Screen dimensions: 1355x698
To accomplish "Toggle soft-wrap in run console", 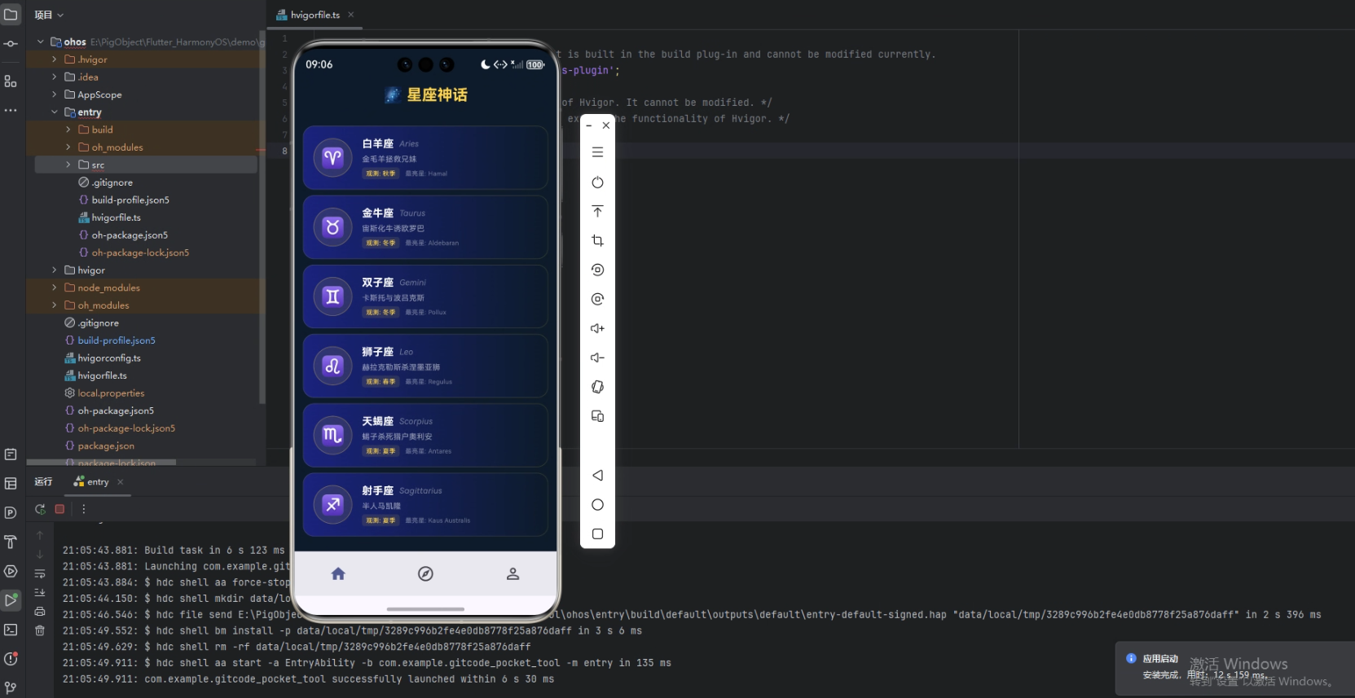I will pos(40,573).
